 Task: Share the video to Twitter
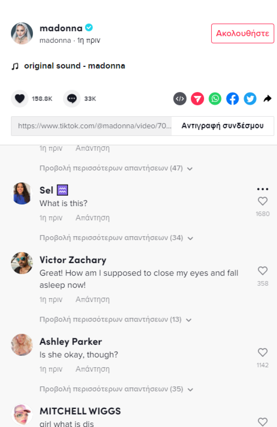(250, 99)
